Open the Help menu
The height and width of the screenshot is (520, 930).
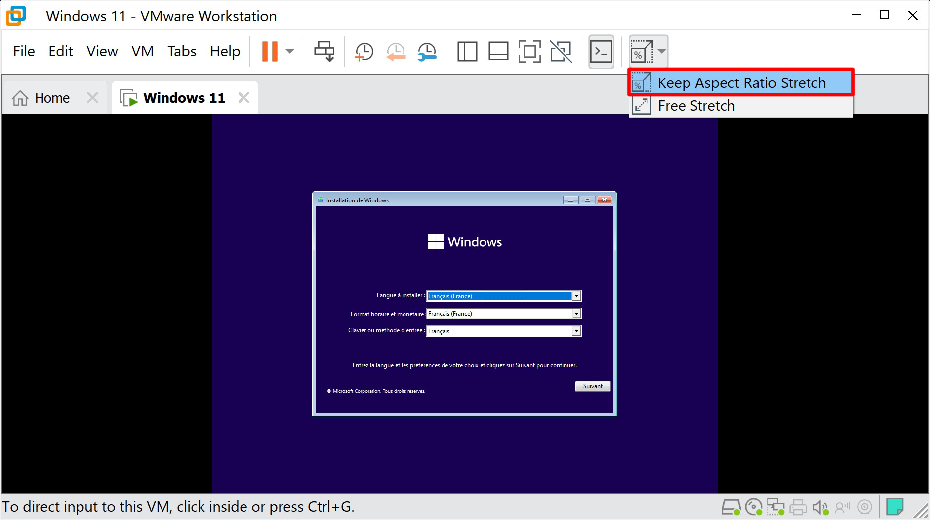point(225,51)
